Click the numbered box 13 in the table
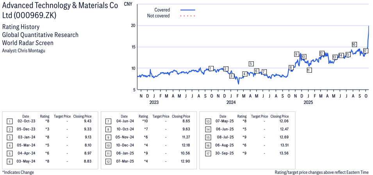 point(208,121)
